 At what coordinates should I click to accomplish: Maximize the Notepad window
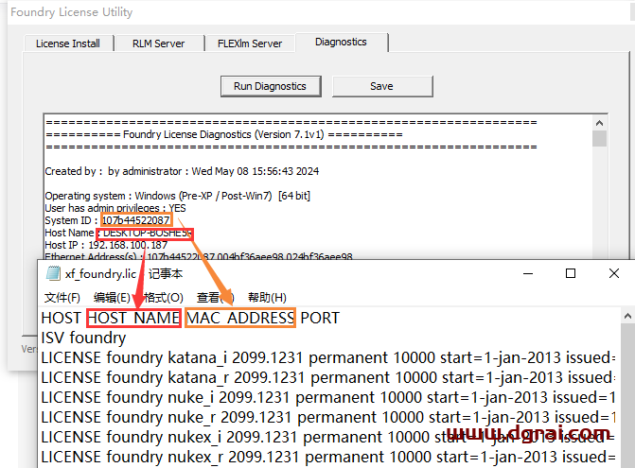(571, 274)
